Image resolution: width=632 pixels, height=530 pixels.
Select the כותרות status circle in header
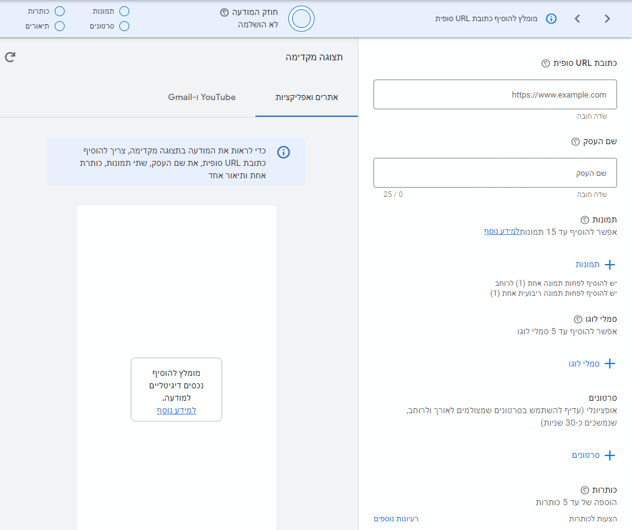[60, 11]
